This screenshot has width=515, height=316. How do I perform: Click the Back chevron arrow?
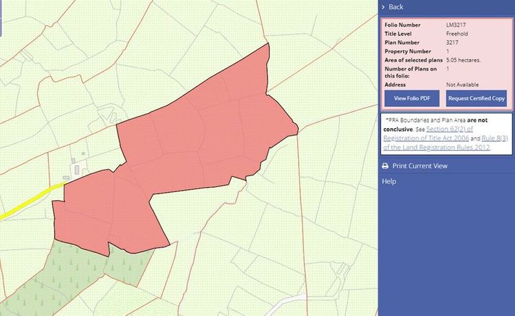pyautogui.click(x=383, y=7)
